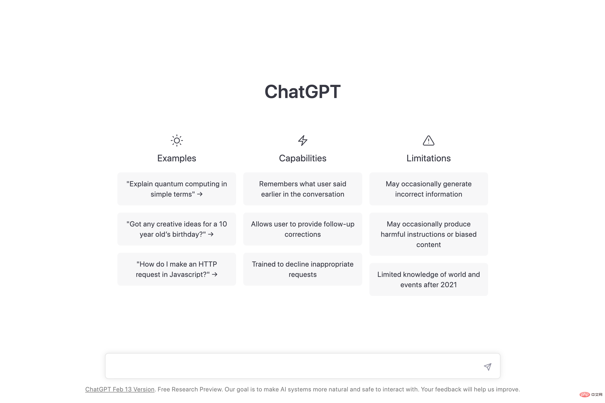Click the Examples section header label
Viewport: 605px width, 403px height.
(x=177, y=158)
